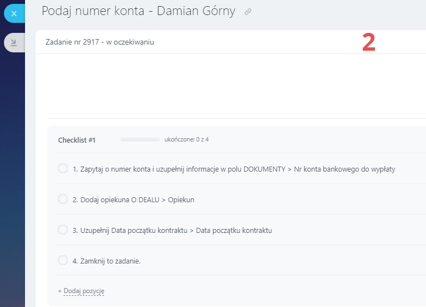Toggle the 'Zamknij to zadanie' checkbox
The width and height of the screenshot is (426, 307).
click(x=63, y=260)
